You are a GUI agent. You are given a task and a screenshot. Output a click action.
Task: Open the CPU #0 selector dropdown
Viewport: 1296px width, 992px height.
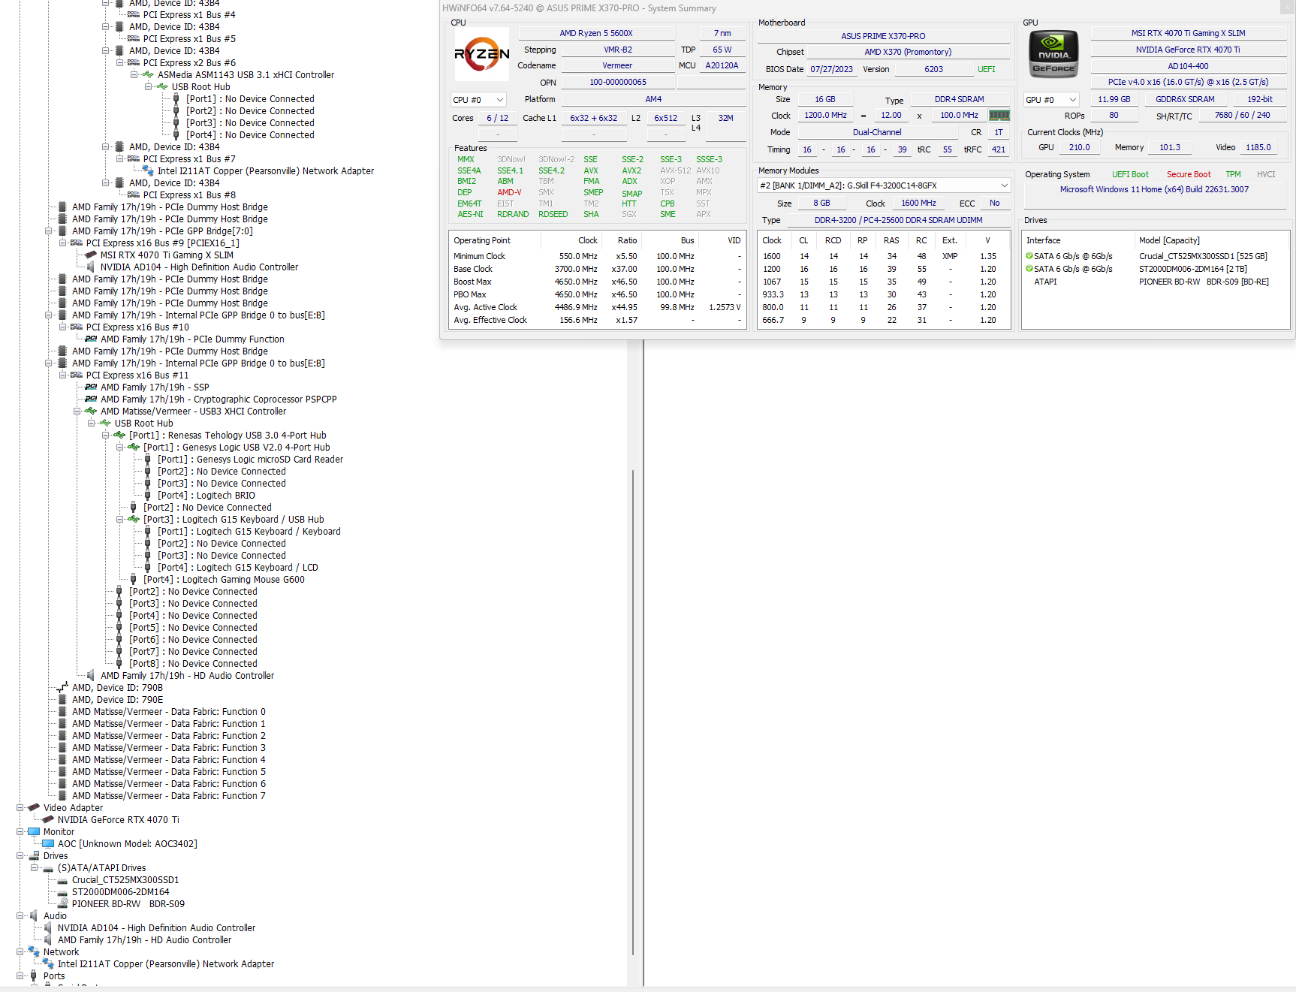tap(478, 100)
